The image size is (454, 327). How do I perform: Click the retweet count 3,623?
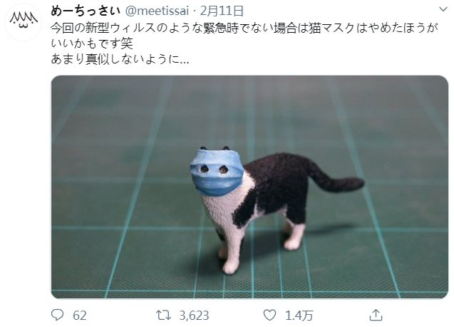point(194,315)
